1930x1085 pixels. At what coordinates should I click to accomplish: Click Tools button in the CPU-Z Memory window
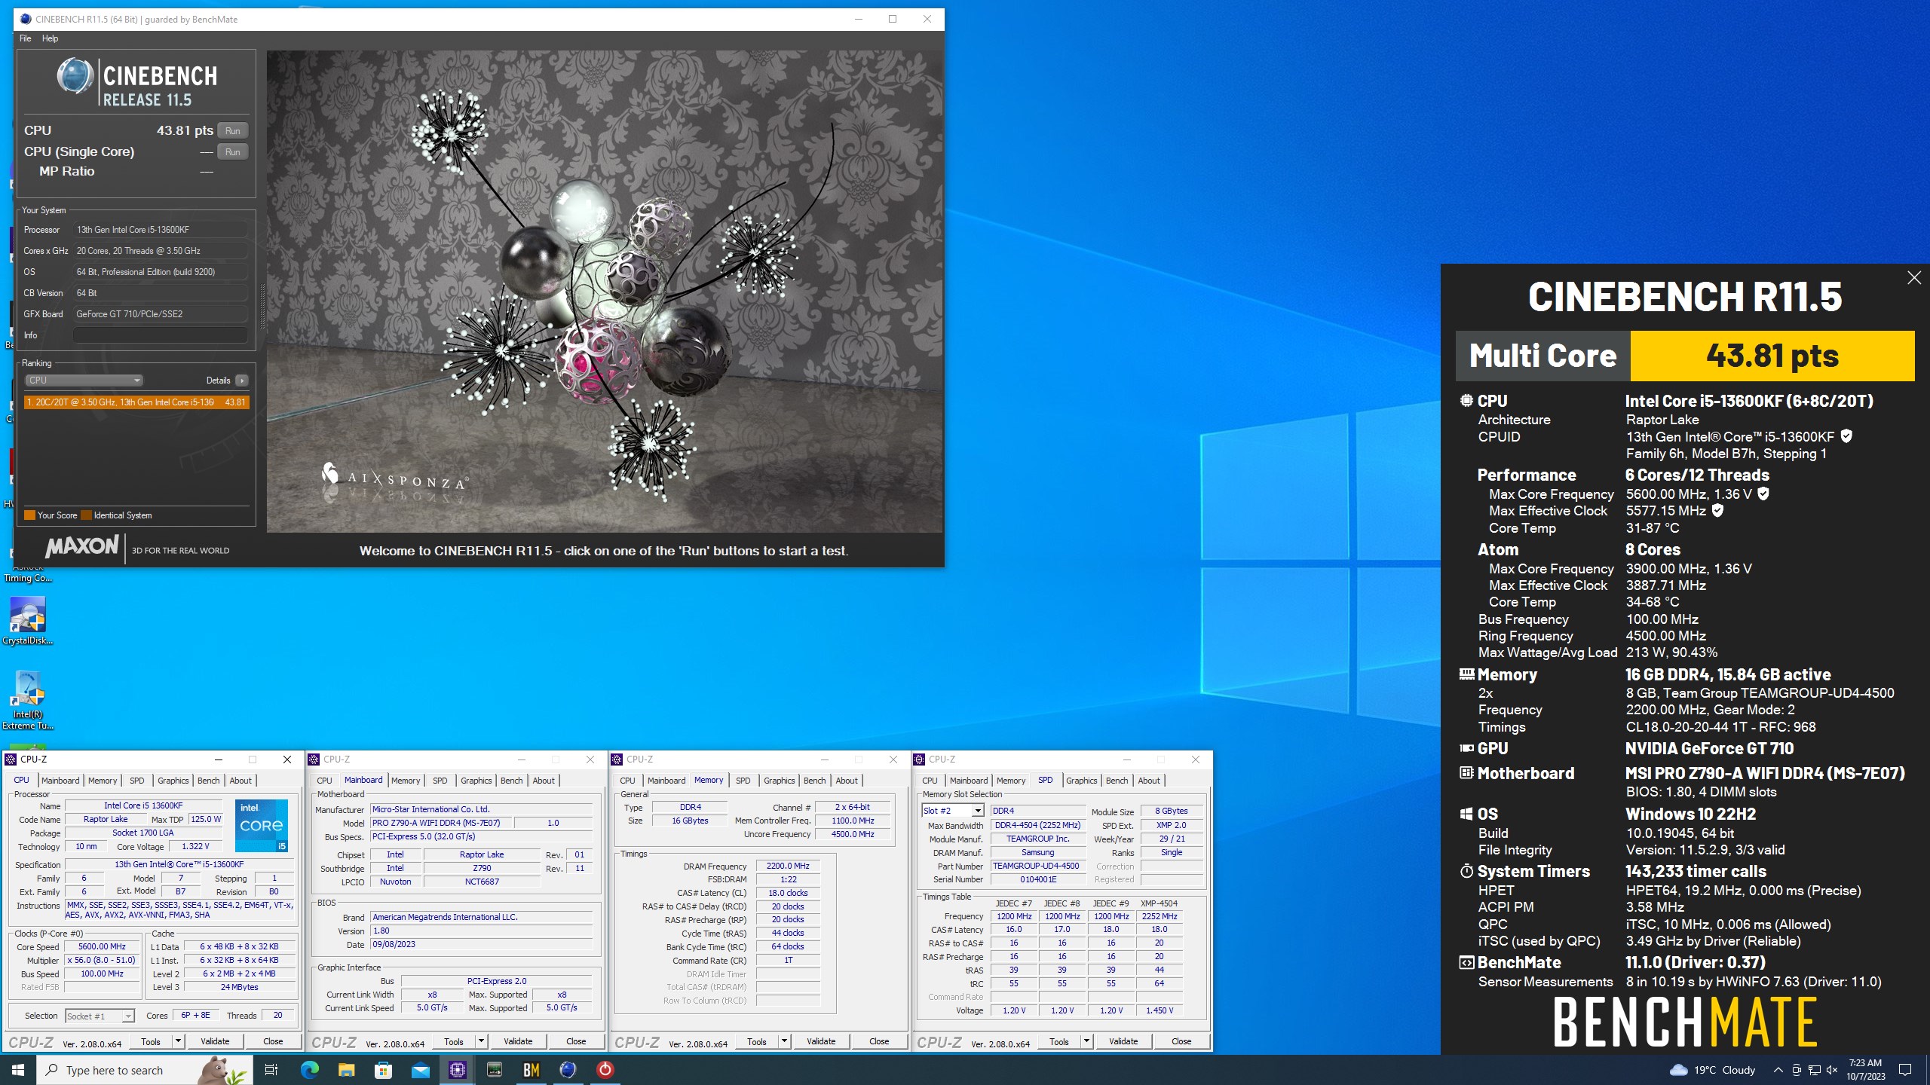[x=757, y=1041]
